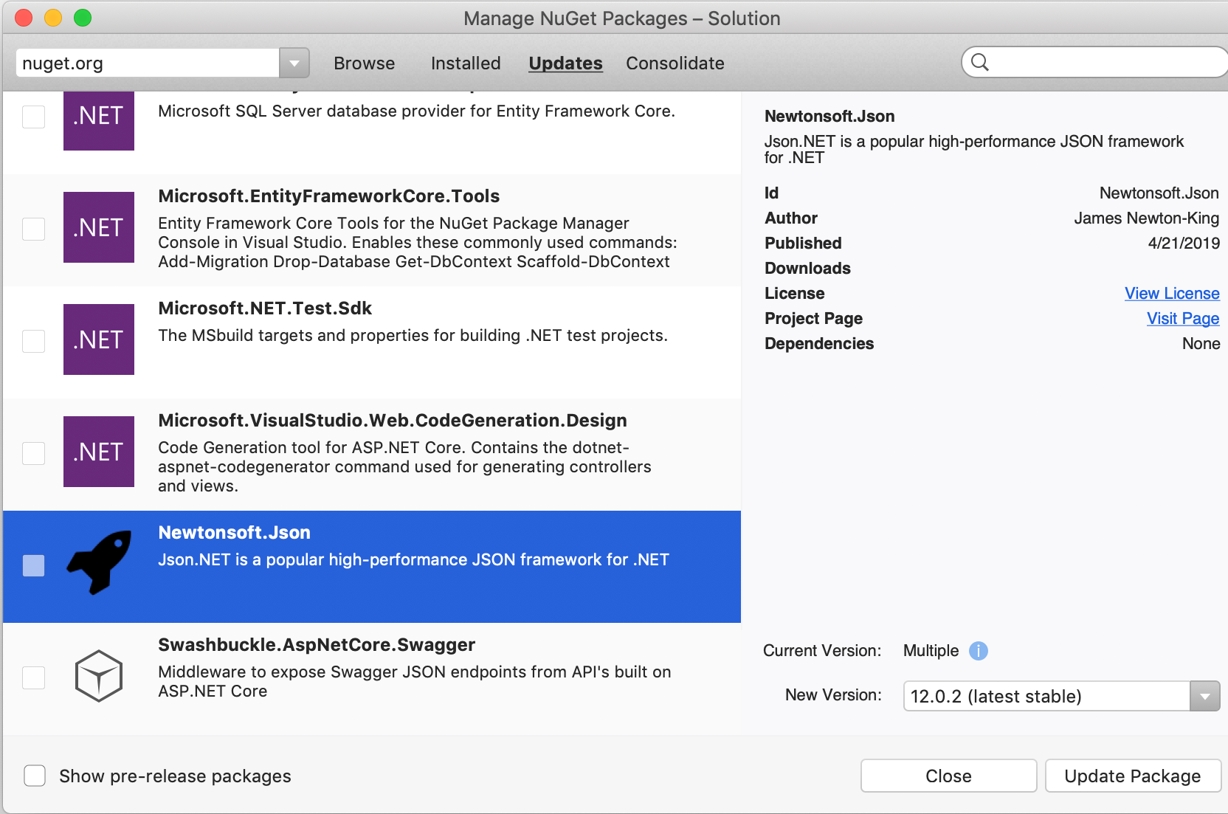Click the .NET icon next to Microsoft.NET.Test.Sdk
1228x814 pixels.
pos(98,339)
